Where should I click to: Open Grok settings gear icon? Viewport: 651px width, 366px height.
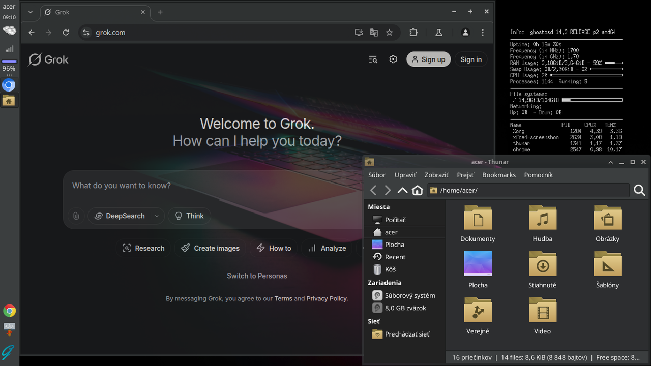[x=393, y=59]
